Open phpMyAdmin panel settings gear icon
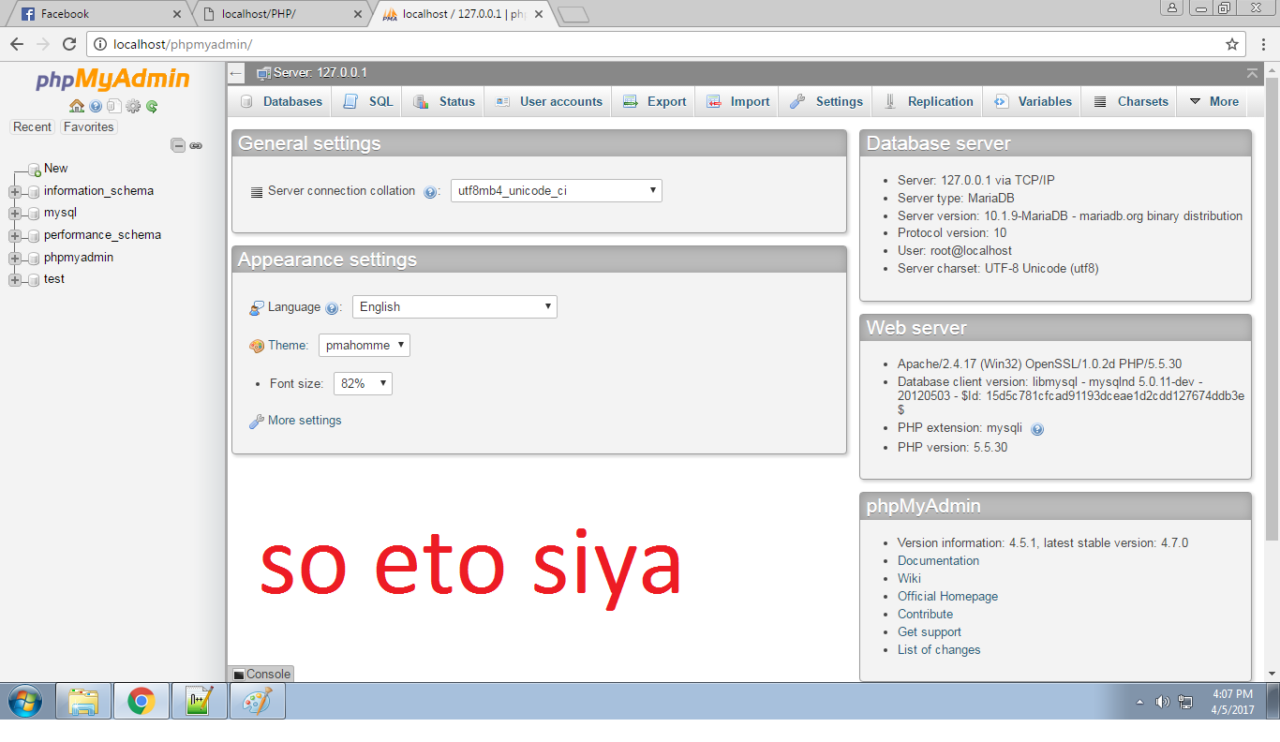The image size is (1280, 742). [132, 106]
